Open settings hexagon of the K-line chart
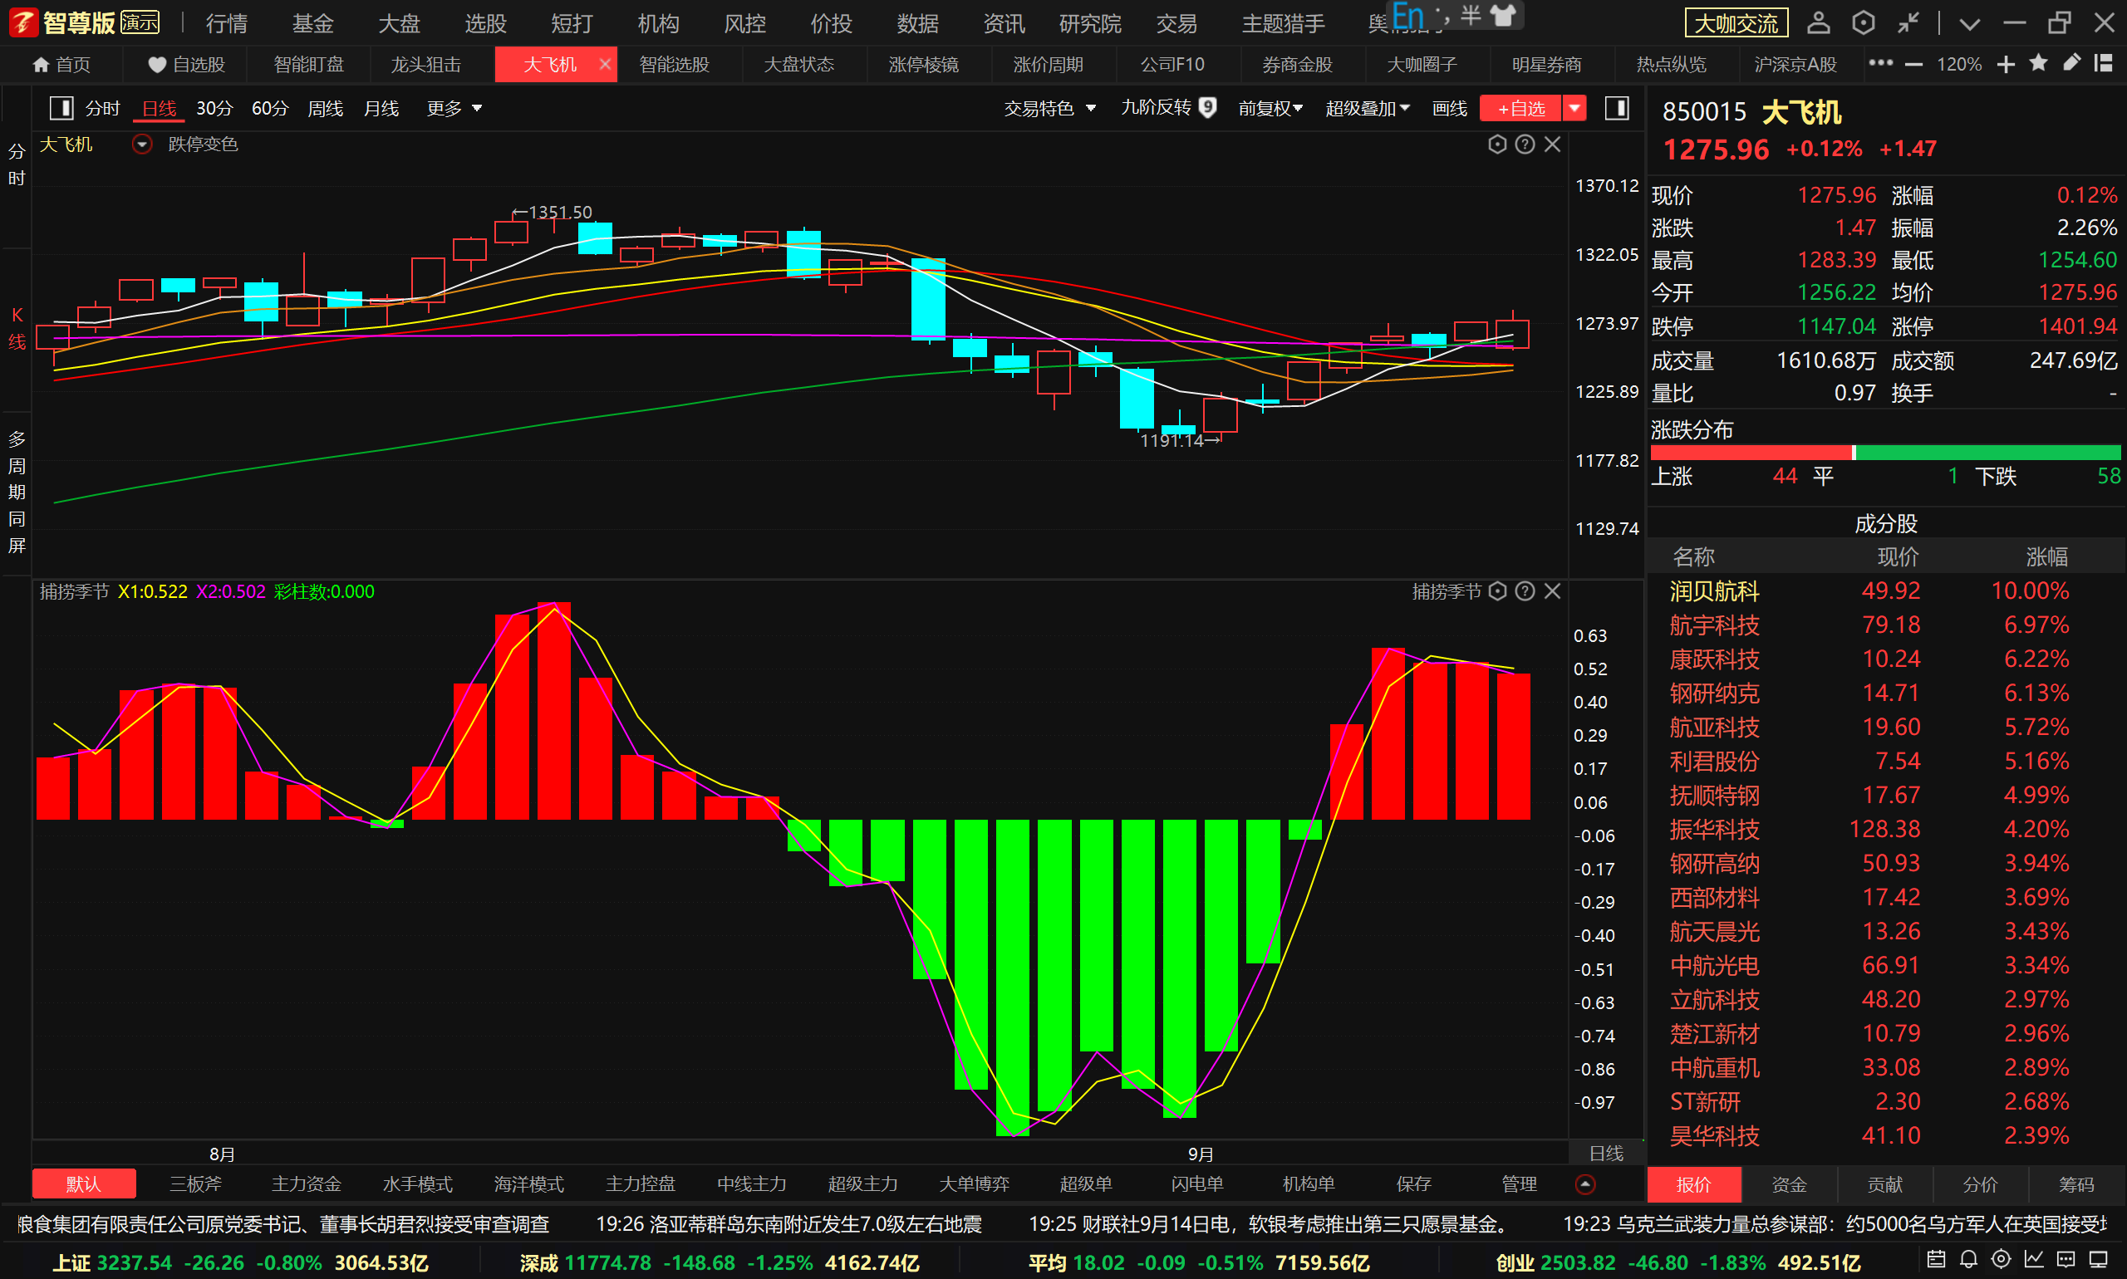Image resolution: width=2127 pixels, height=1279 pixels. 1497,144
